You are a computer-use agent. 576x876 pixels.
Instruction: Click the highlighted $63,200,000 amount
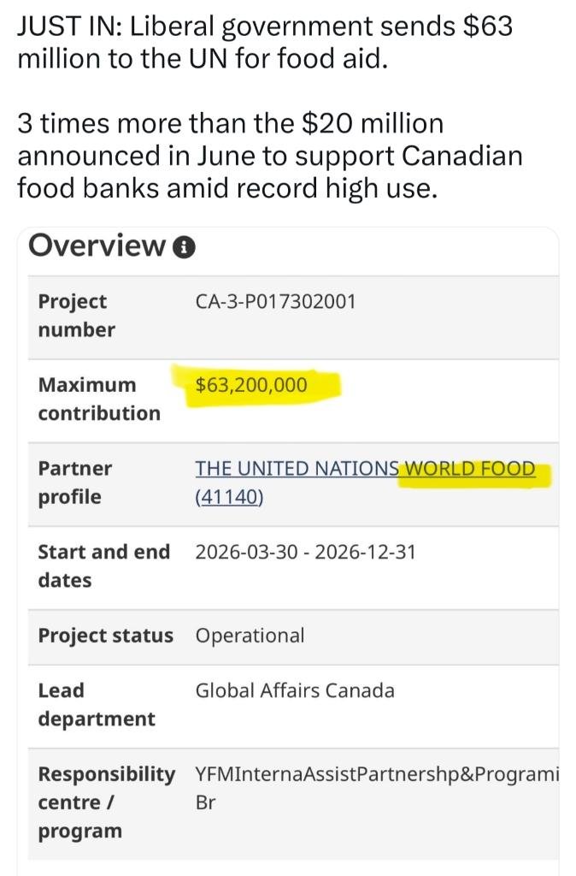click(x=251, y=385)
